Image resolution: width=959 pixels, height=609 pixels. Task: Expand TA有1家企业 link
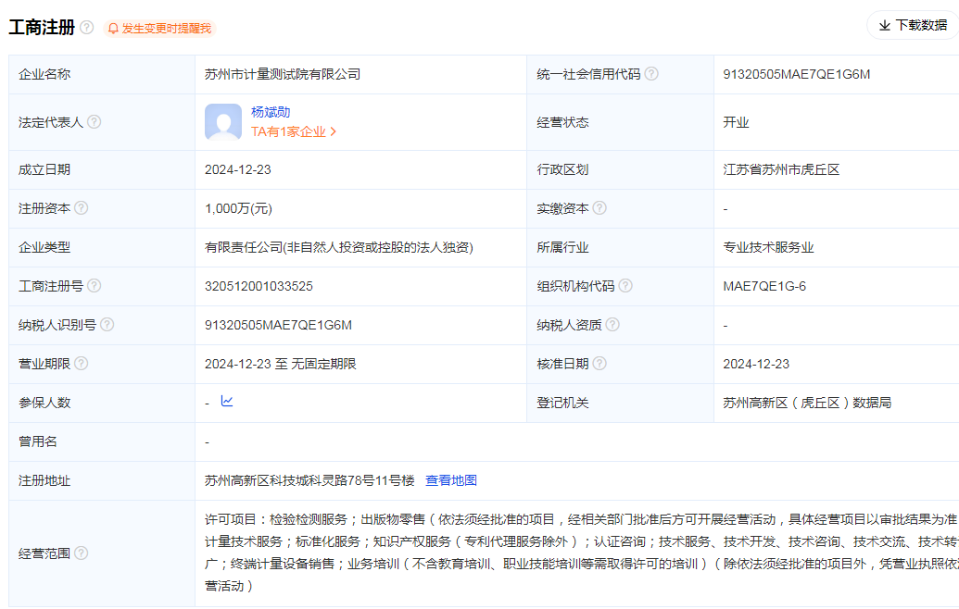(294, 131)
